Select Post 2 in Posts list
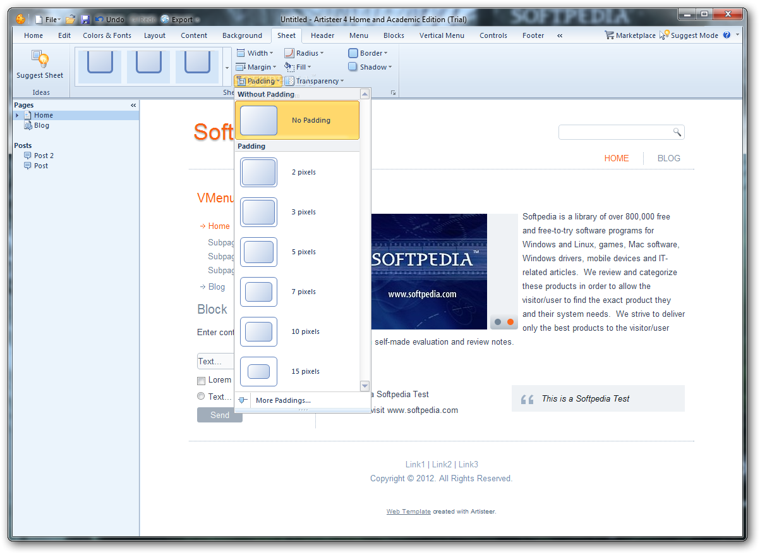This screenshot has height=554, width=760. click(44, 156)
